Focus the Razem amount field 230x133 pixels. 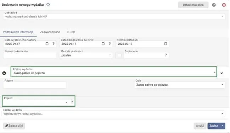pyautogui.click(x=35, y=85)
